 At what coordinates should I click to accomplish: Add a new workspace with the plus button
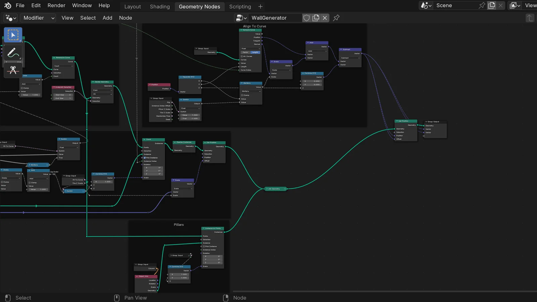(260, 6)
